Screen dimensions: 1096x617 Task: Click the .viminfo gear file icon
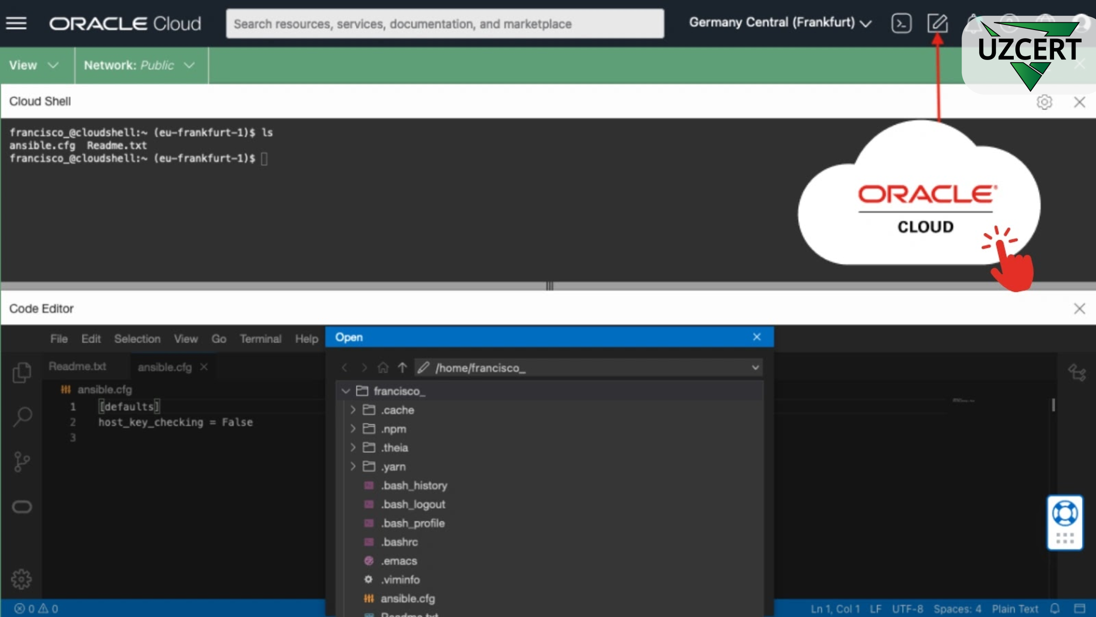tap(368, 579)
